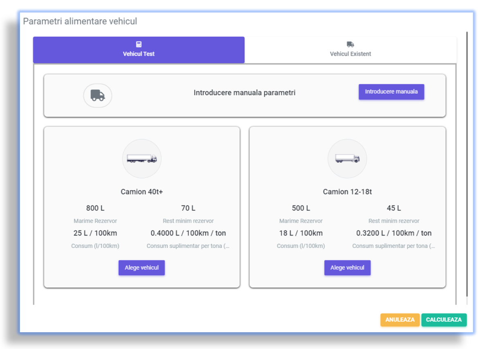Click the Camion 12-18t card title
Screen dimensions: 483x349
(x=347, y=191)
